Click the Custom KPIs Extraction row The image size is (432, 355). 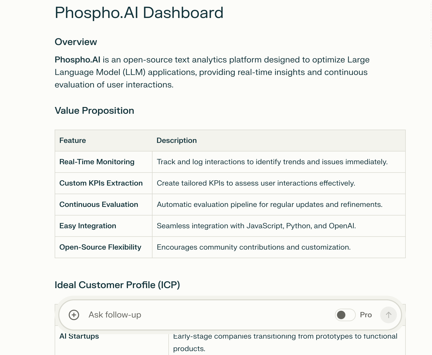click(x=101, y=183)
